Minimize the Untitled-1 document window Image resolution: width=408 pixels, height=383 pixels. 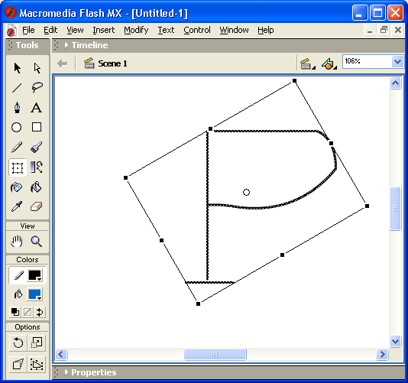370,31
